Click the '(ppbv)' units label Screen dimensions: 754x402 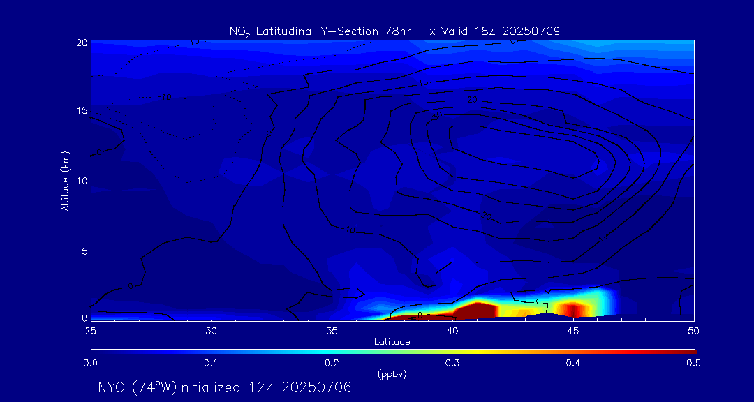(x=392, y=375)
